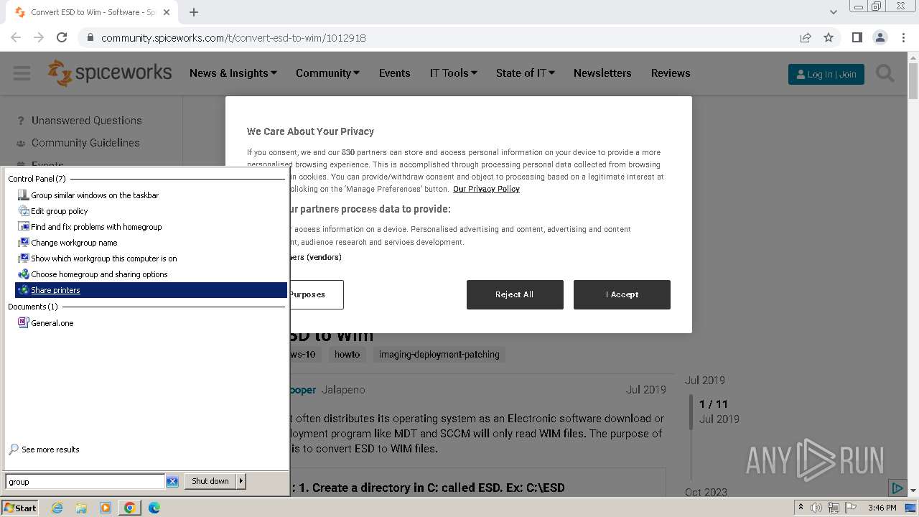Expand IT Tools dropdown
This screenshot has height=517, width=919.
454,73
